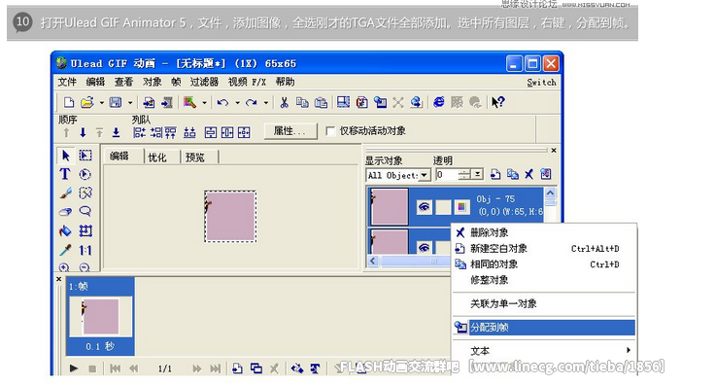Click the open folder icon
The height and width of the screenshot is (385, 715).
click(86, 102)
